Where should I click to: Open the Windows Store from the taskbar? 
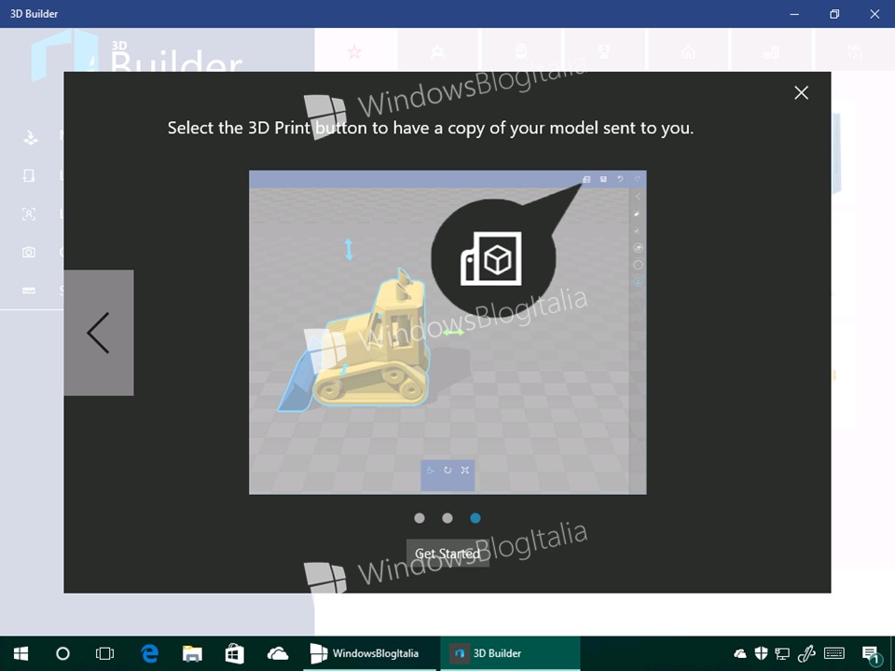tap(235, 653)
